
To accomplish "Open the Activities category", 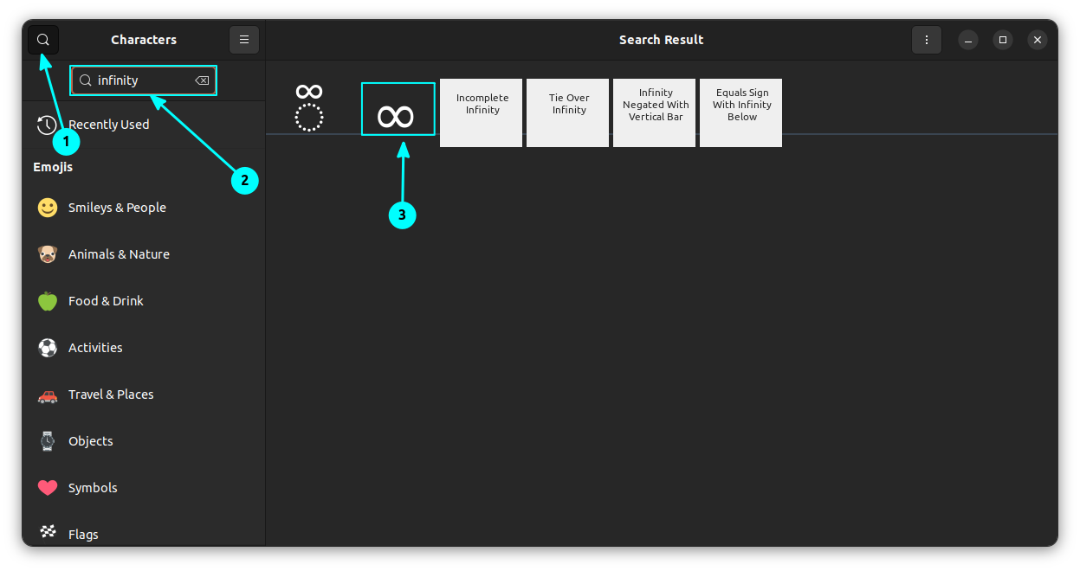I will [95, 347].
